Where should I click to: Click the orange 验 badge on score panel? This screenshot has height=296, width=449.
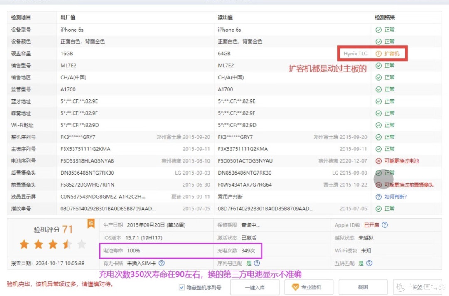[x=91, y=224]
